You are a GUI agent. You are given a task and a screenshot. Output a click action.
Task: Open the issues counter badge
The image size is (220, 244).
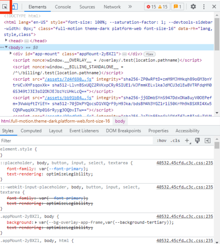point(177,7)
